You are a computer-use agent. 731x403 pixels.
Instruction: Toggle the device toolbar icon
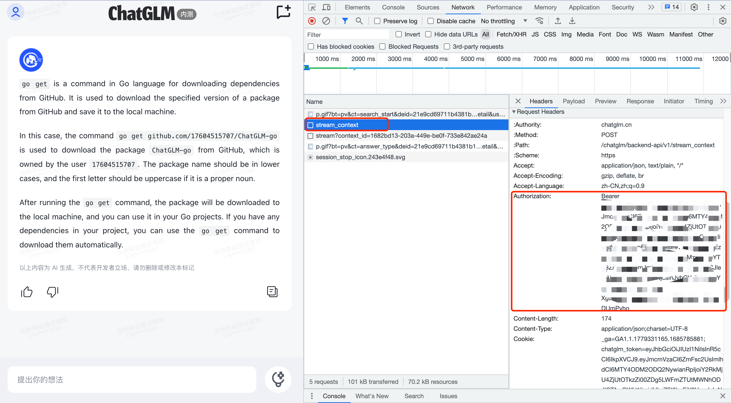(x=326, y=7)
